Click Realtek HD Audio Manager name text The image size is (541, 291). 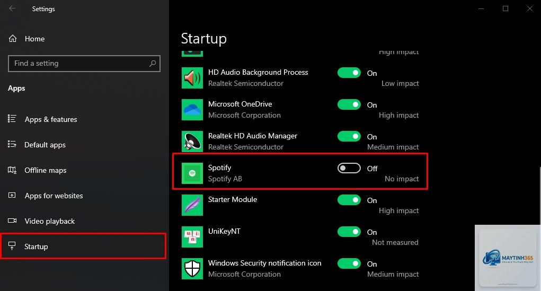253,136
